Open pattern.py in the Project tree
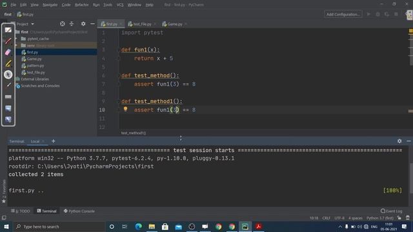This screenshot has width=413, height=232. tap(35, 66)
